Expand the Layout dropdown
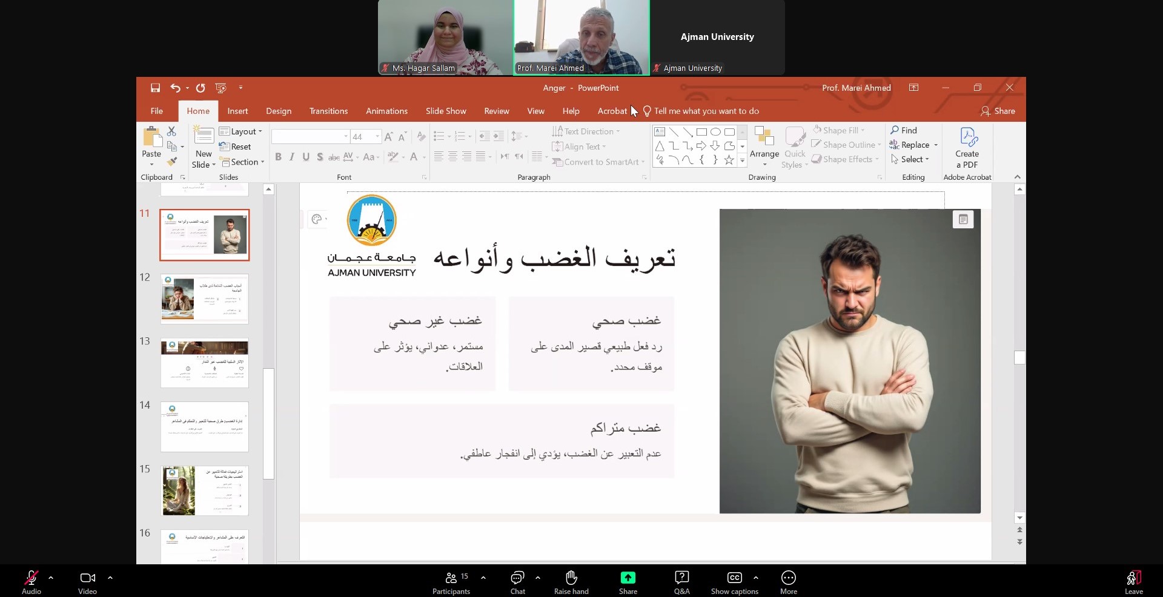The width and height of the screenshot is (1163, 597). 241,131
